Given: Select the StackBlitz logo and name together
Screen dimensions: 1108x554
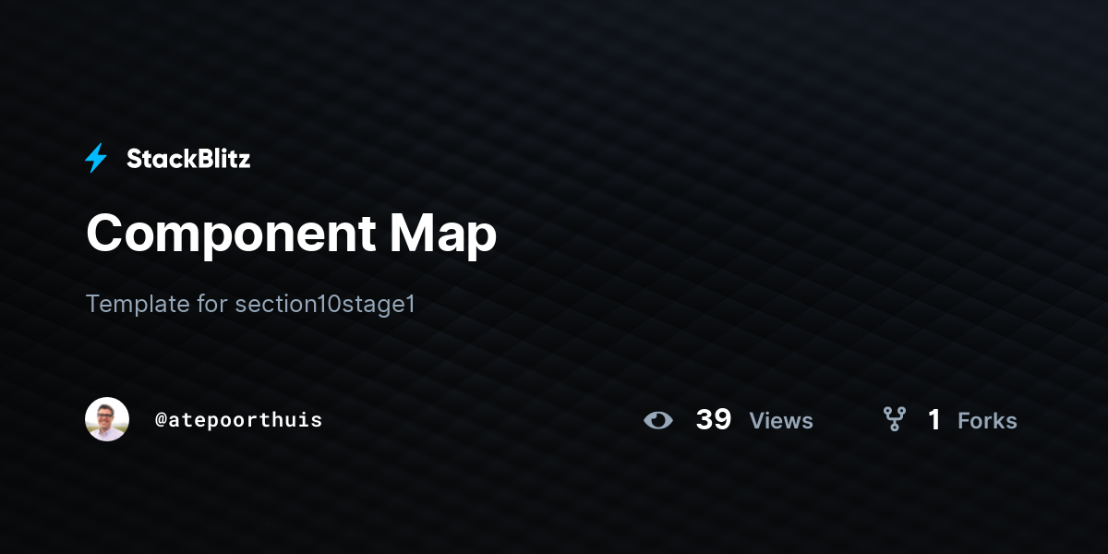Looking at the screenshot, I should [x=167, y=158].
